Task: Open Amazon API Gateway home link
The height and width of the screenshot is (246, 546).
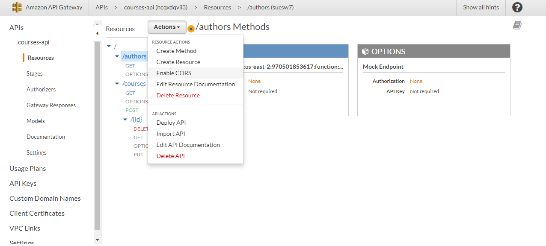Action: [54, 7]
